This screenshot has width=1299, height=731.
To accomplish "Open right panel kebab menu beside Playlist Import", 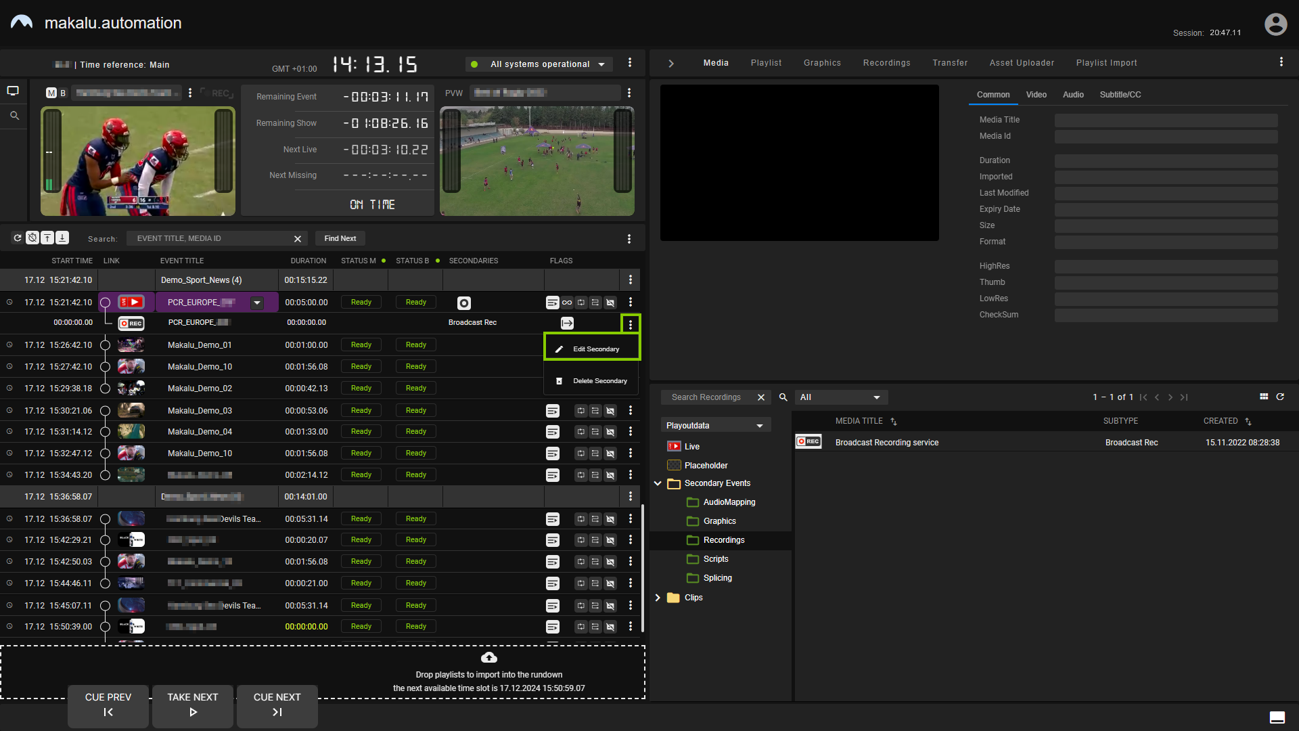I will [1281, 62].
